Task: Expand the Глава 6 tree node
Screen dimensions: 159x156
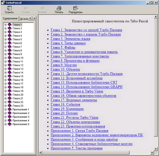Action: pyautogui.click(x=5, y=43)
